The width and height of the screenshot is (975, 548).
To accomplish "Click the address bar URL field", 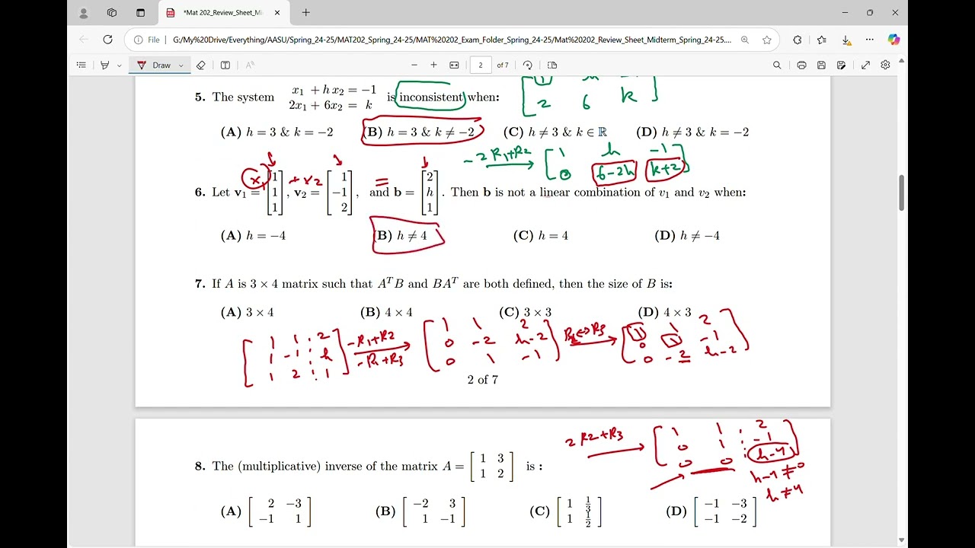I will click(451, 40).
